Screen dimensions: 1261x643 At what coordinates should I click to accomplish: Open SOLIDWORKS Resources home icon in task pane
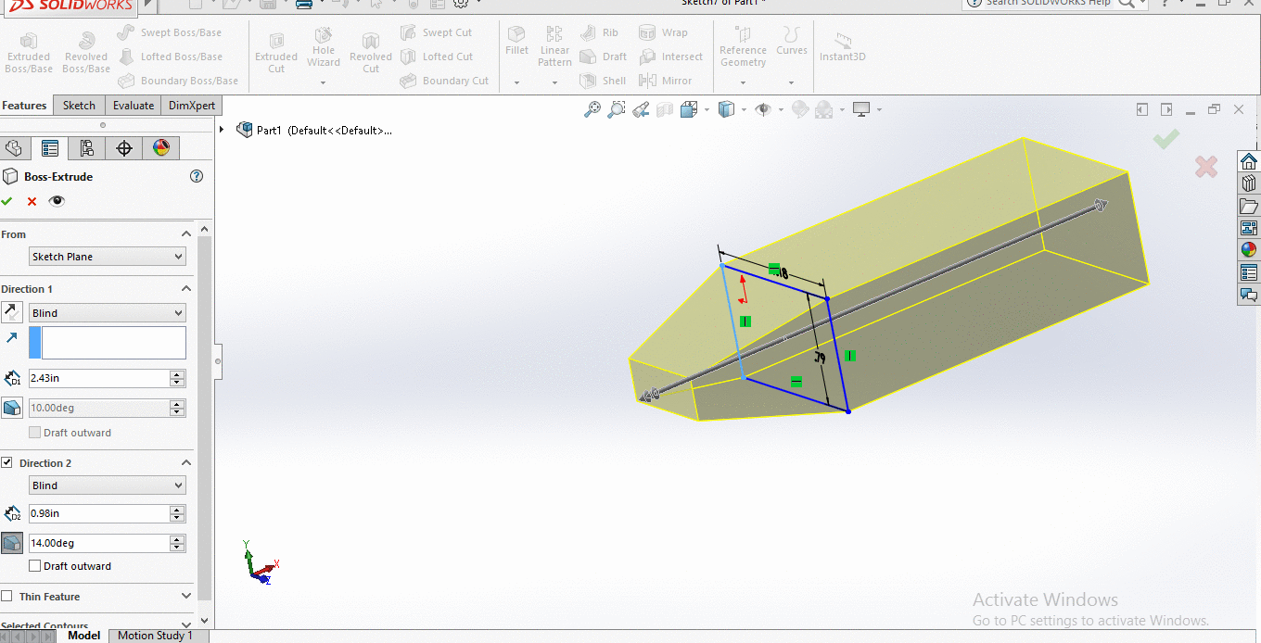[1249, 160]
